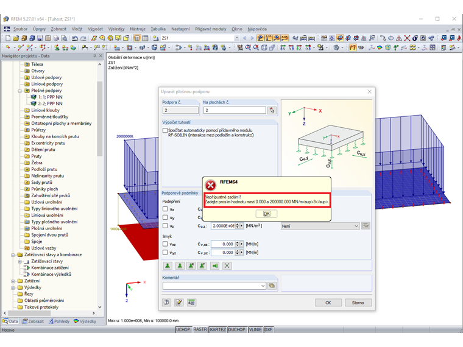
Task: Expand the Zatěžovací stavy tree node
Action: tap(20, 261)
